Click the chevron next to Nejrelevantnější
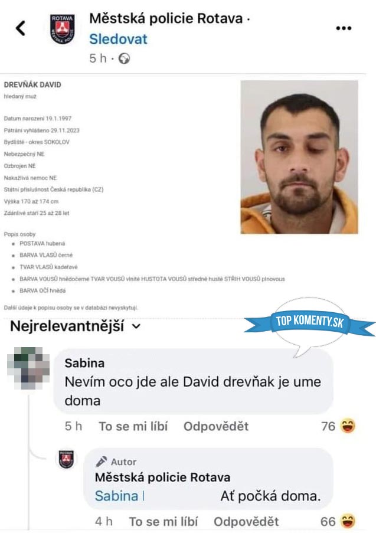376x533 pixels. pyautogui.click(x=136, y=326)
